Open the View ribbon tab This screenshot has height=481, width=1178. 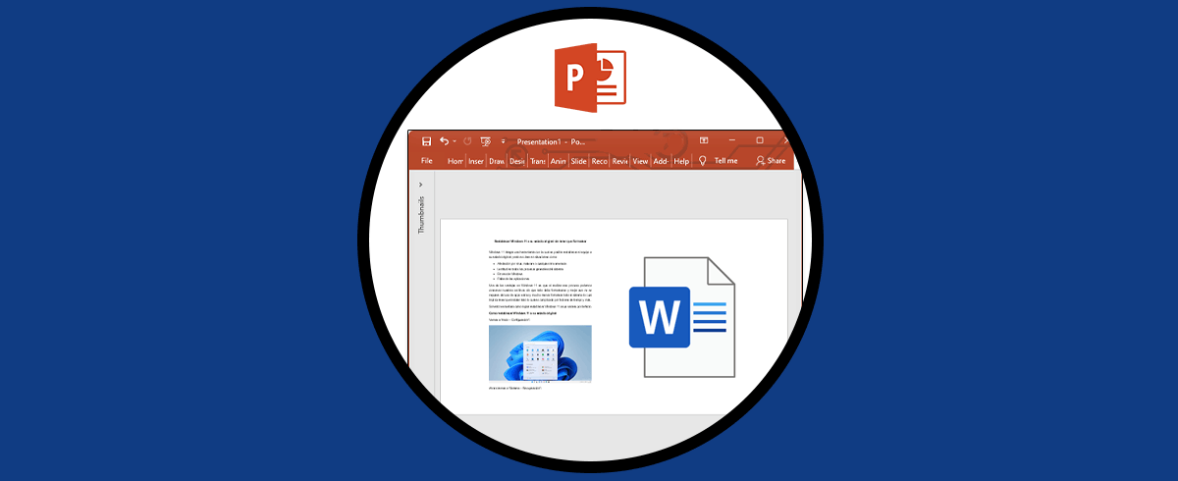(x=640, y=161)
